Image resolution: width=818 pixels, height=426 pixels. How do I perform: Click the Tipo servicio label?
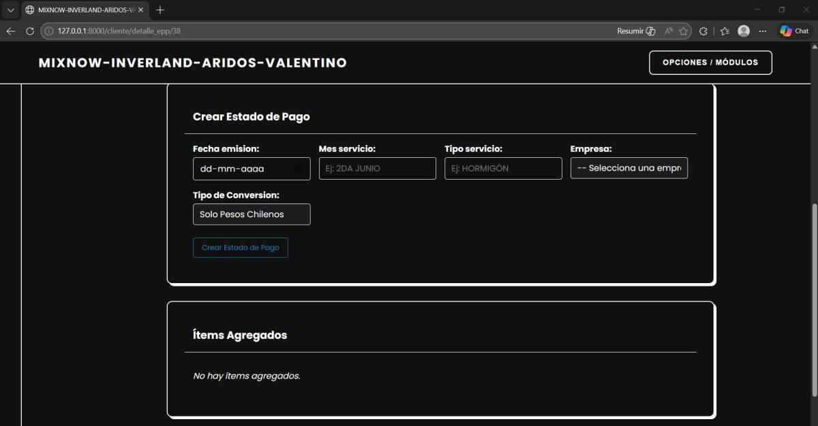tap(473, 148)
